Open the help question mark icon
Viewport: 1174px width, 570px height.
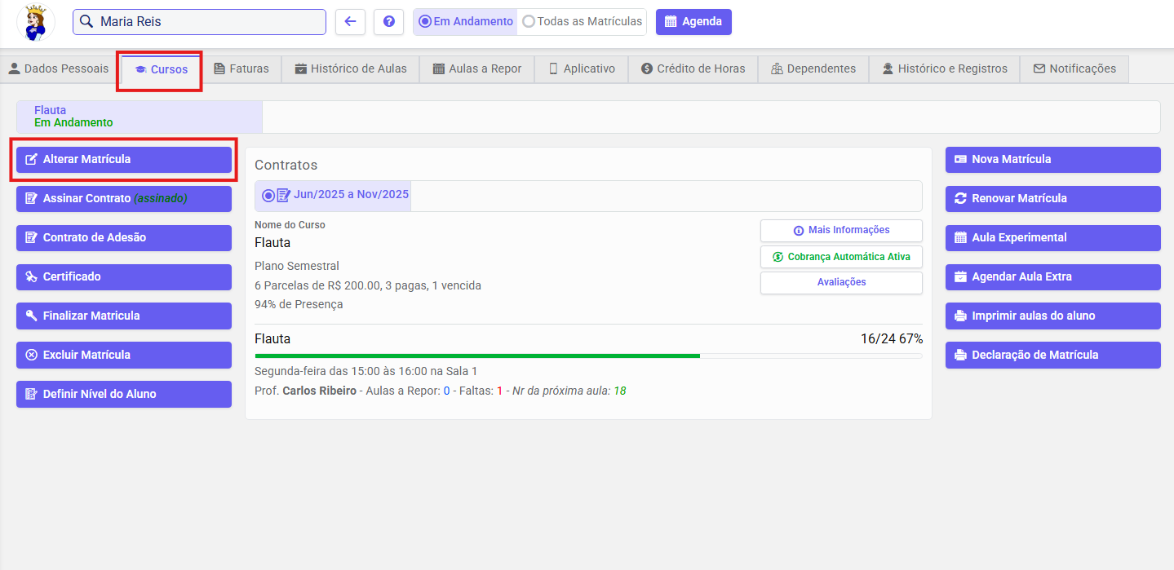[x=388, y=22]
